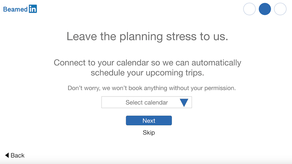Click the "Leave the planning stress to us." heading
Screen dimensions: 292x164
point(147,36)
